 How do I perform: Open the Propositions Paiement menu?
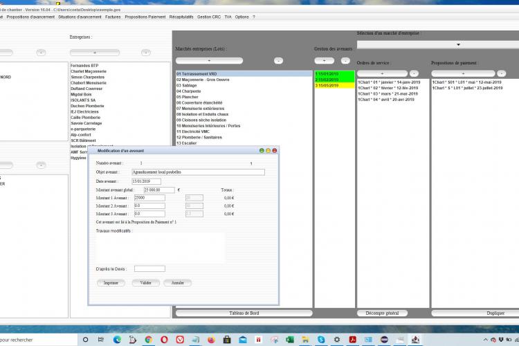(145, 17)
